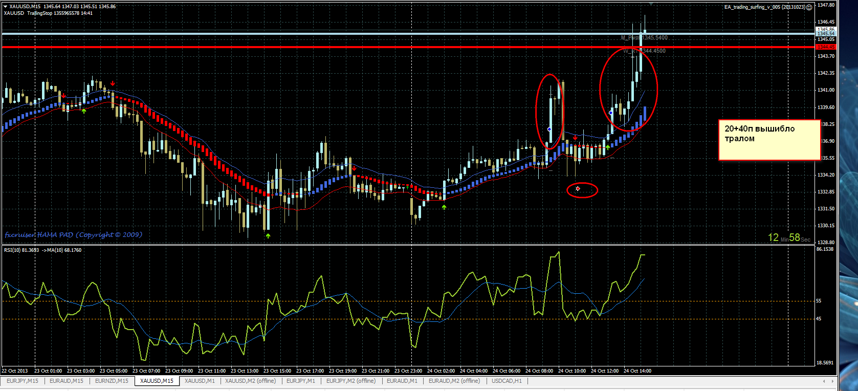Image resolution: width=858 pixels, height=391 pixels.
Task: Select green up arrow near 24 Oct 02:00
Action: point(444,207)
